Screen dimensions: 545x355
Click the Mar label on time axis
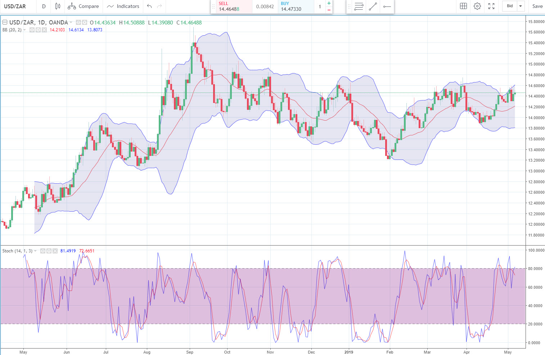point(427,352)
